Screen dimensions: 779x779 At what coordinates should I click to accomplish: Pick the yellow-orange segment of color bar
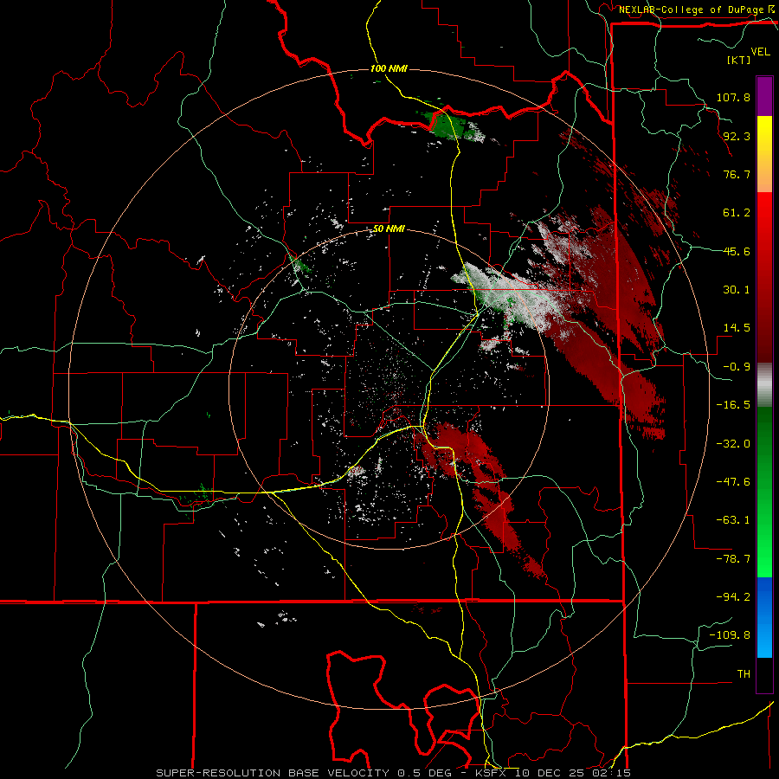pos(764,154)
